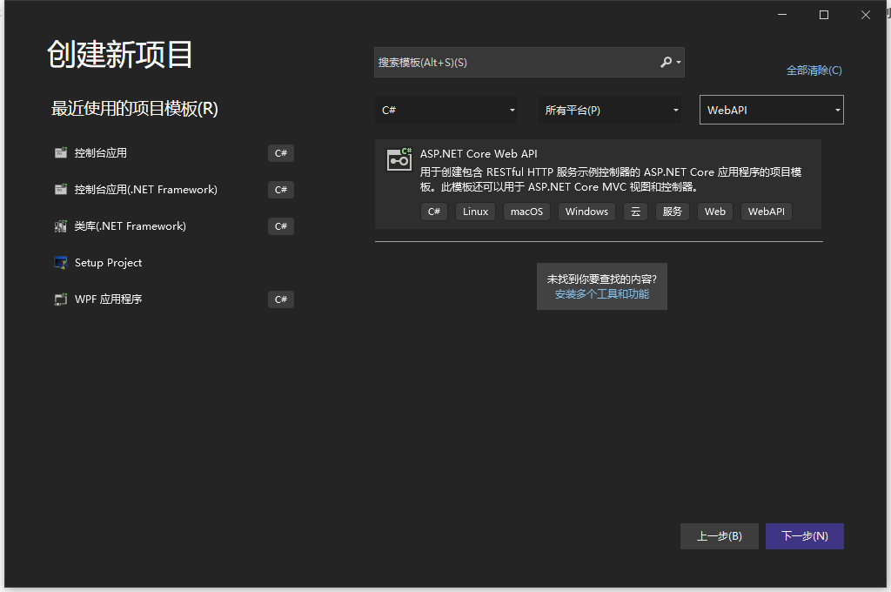This screenshot has width=891, height=592.
Task: Maximize the create project window
Action: click(824, 15)
